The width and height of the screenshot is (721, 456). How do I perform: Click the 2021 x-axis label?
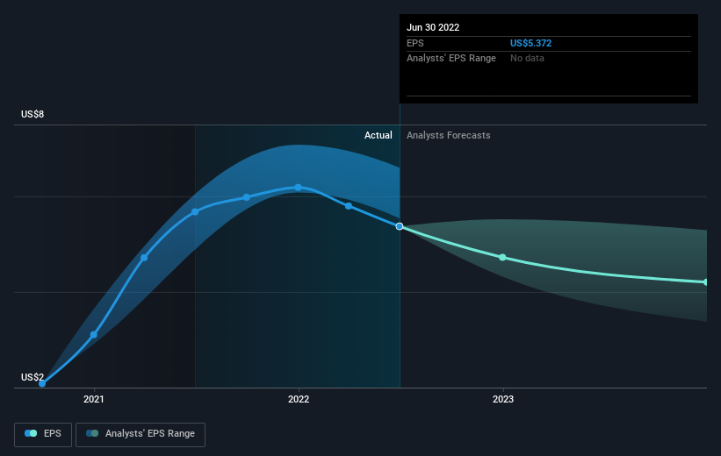coord(94,399)
